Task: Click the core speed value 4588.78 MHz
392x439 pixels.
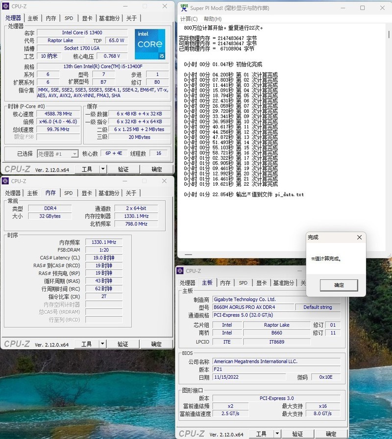Action: pyautogui.click(x=58, y=114)
